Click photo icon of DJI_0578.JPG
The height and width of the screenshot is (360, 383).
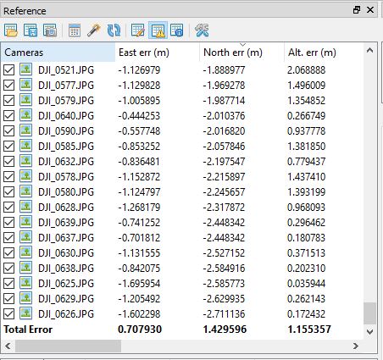pos(25,176)
